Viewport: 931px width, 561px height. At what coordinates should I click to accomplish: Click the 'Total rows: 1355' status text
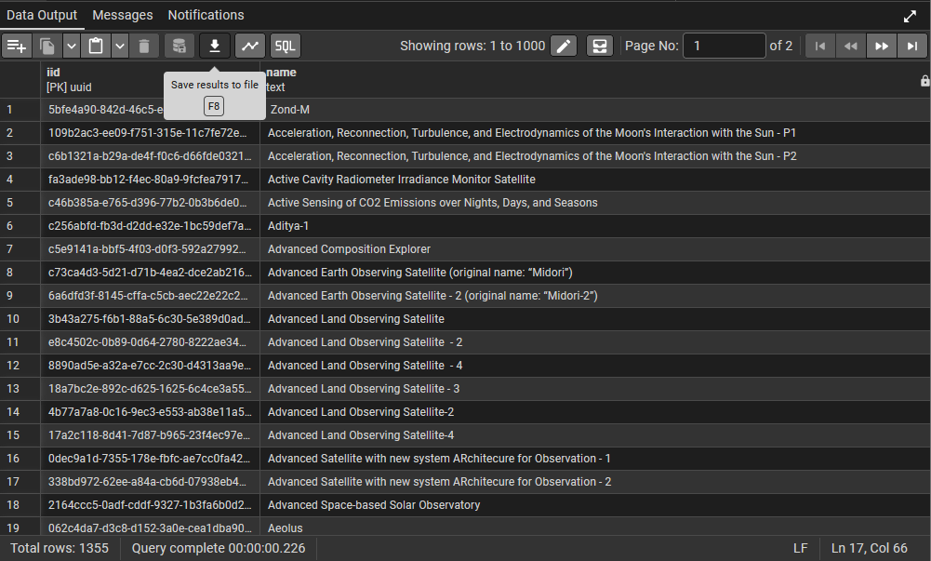60,548
